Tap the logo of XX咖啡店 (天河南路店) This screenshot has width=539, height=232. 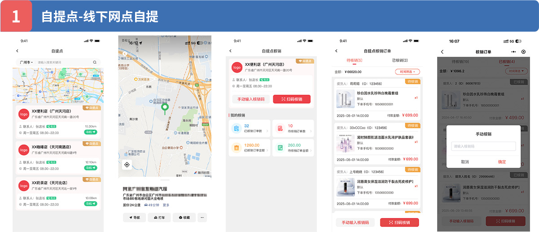pyautogui.click(x=23, y=150)
